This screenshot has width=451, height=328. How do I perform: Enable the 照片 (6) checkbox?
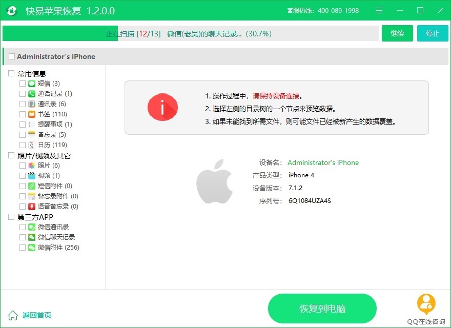pyautogui.click(x=23, y=166)
